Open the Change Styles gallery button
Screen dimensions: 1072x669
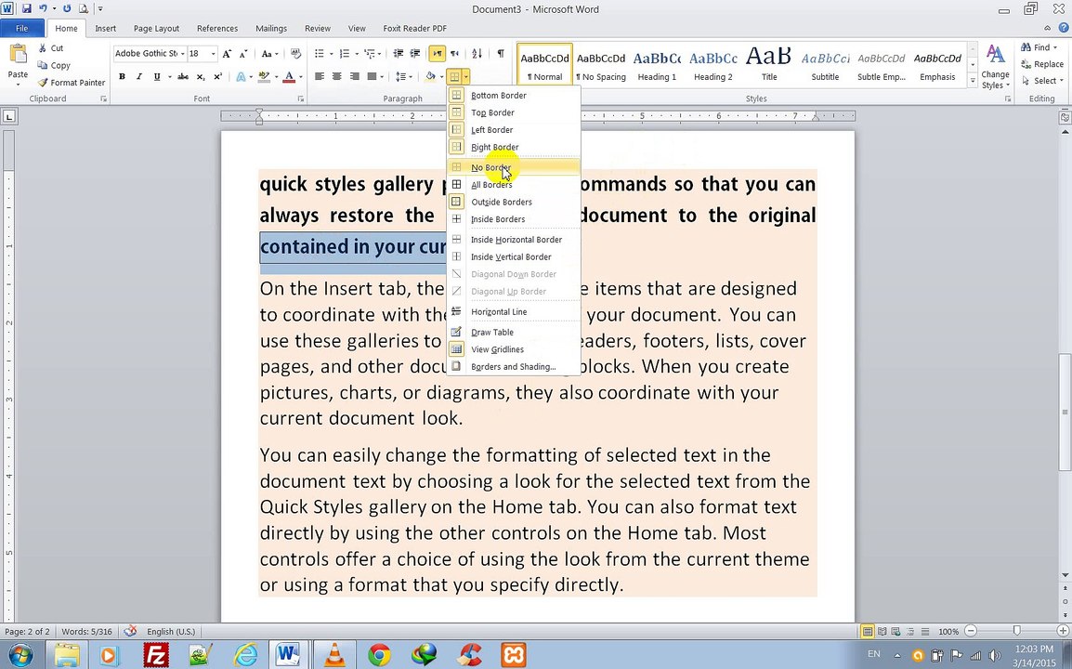click(995, 66)
